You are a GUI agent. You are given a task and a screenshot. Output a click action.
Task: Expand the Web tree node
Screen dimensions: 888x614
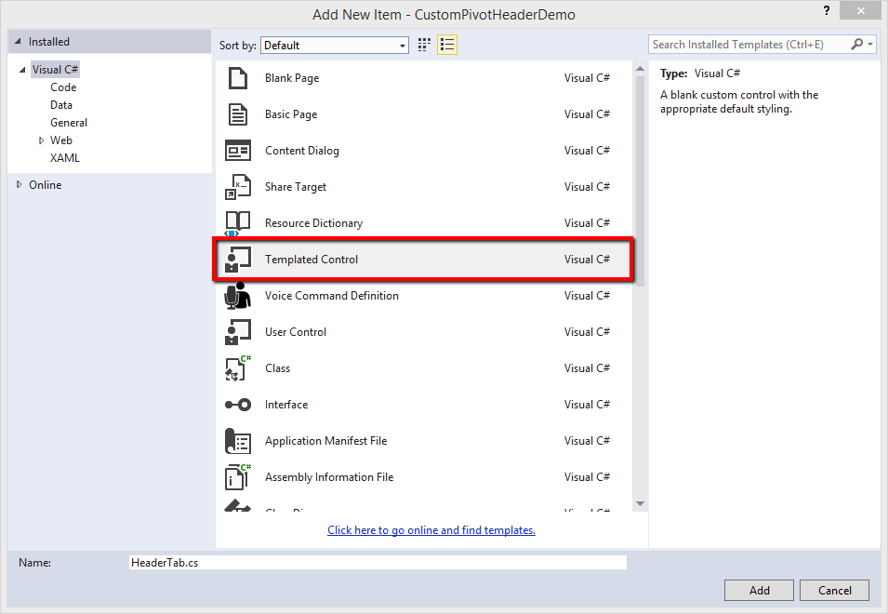[41, 140]
